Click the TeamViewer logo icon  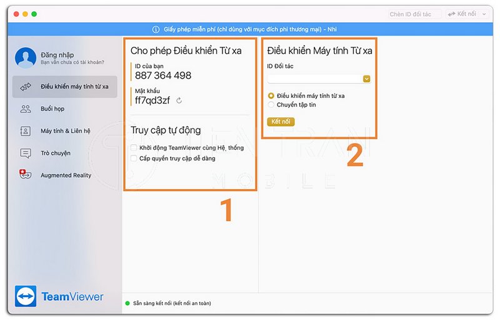click(x=26, y=296)
